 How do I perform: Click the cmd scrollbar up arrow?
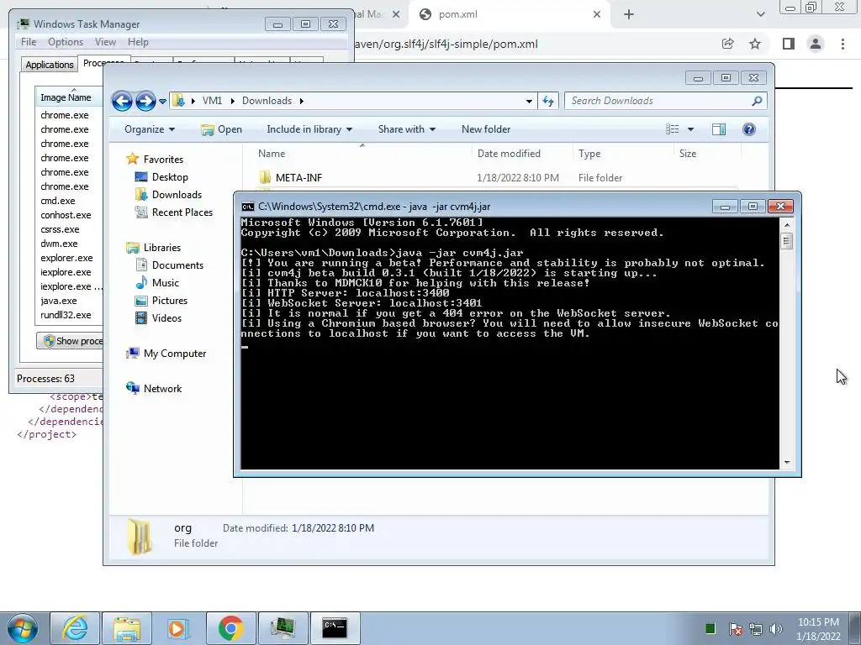pos(787,225)
